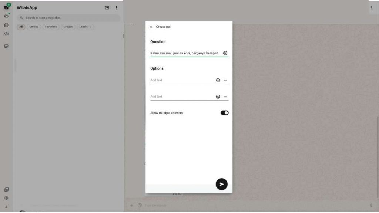Viewport: 379px width, 213px height.
Task: Start a new chat with the header icon
Action: 107,8
